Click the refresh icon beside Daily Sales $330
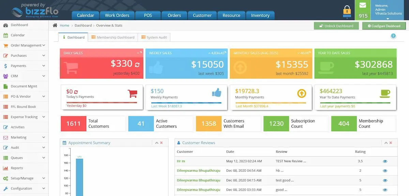The width and height of the screenshot is (409, 196). (x=137, y=64)
